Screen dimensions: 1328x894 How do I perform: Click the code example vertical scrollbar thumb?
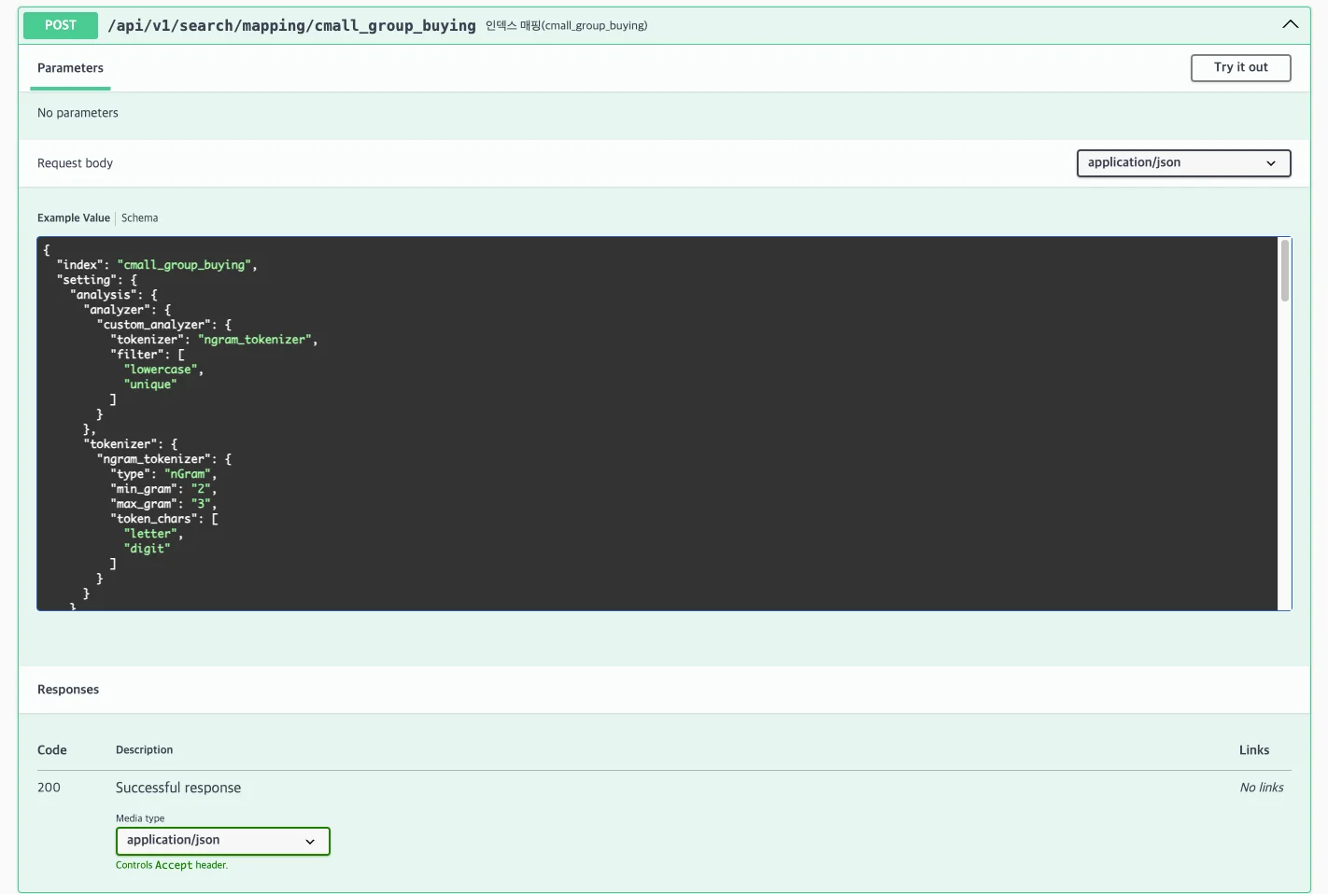1284,271
